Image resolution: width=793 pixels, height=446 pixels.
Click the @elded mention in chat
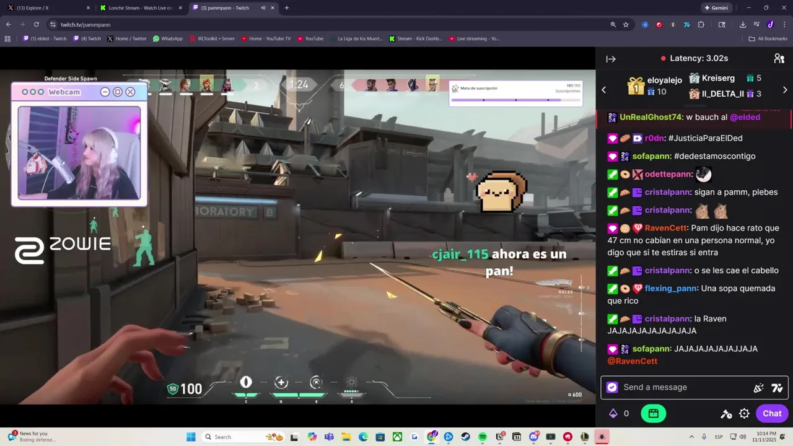pyautogui.click(x=745, y=117)
